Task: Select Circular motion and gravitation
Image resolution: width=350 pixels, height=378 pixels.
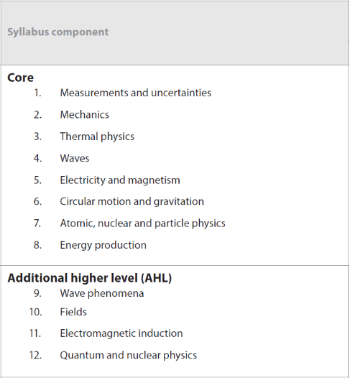Action: click(132, 201)
